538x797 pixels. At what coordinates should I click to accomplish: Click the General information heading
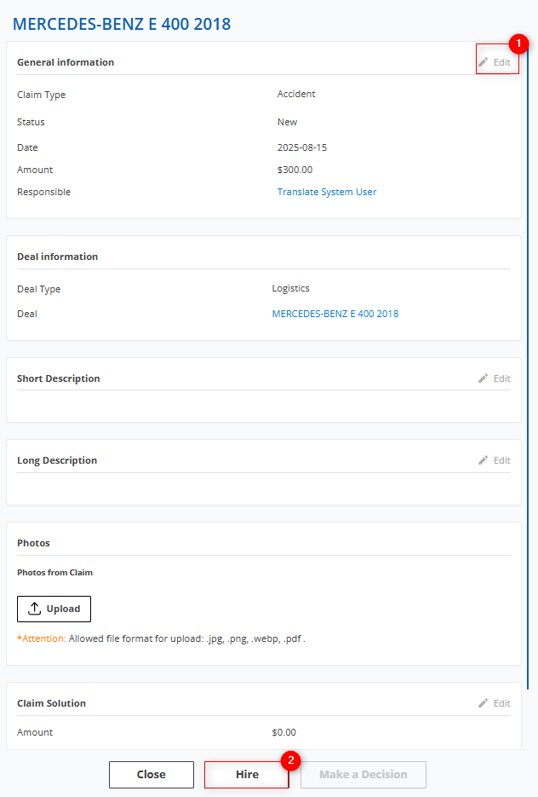66,62
